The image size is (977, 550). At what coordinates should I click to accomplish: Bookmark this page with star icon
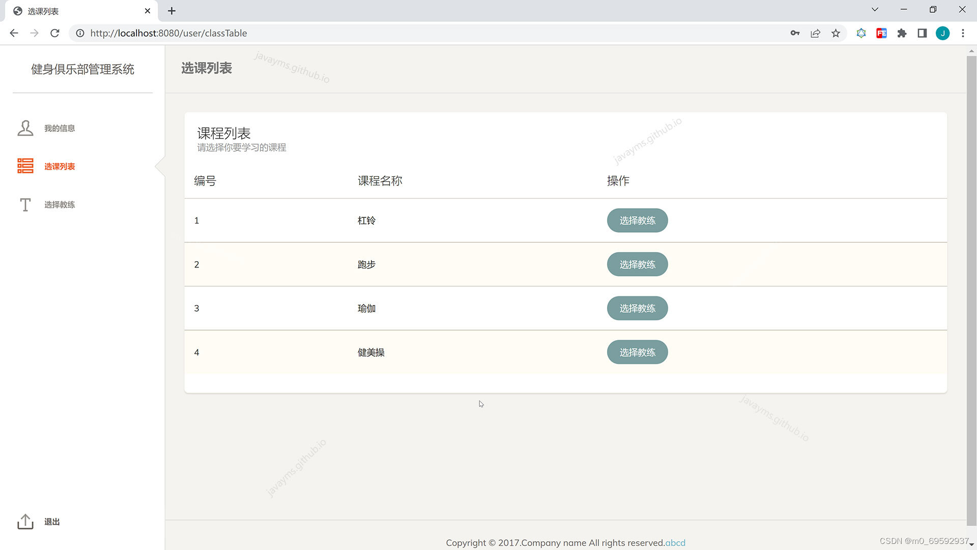click(836, 33)
